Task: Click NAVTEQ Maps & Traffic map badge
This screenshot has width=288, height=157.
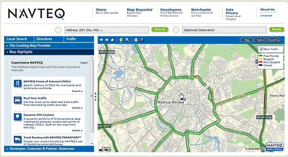Action: tap(275, 147)
